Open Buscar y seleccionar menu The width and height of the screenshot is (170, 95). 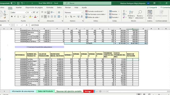pyautogui.click(x=140, y=15)
